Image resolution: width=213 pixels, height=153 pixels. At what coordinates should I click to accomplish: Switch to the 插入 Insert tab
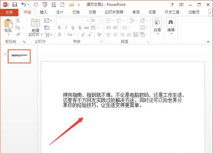tap(43, 12)
